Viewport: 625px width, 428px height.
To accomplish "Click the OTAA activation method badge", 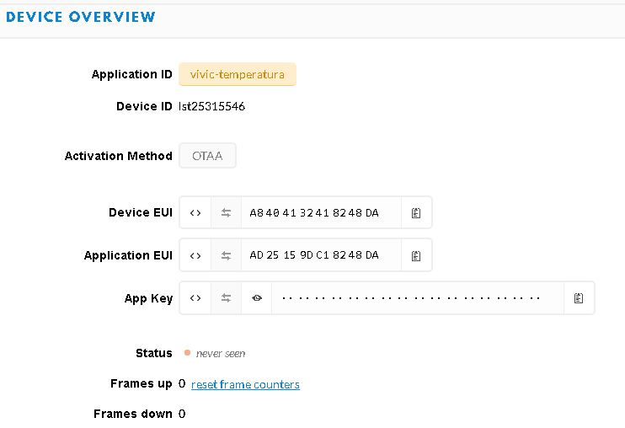I will click(207, 156).
